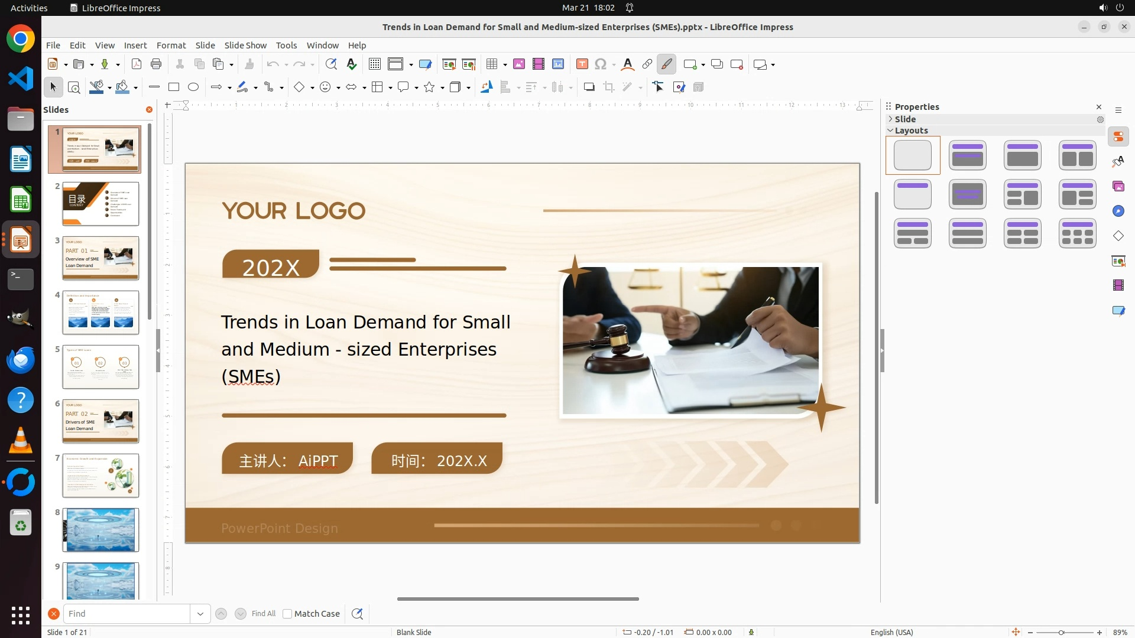Open the sidebar Gallery panel icon

tap(1118, 187)
